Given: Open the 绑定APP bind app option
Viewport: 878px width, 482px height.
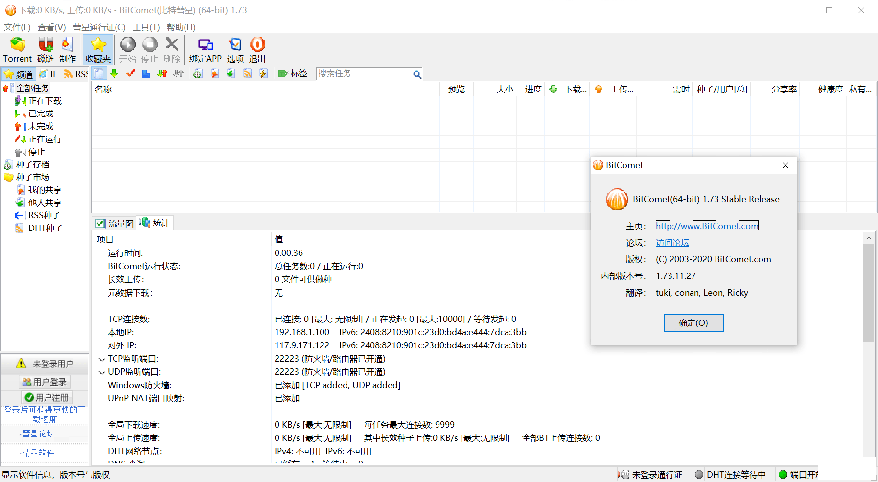Looking at the screenshot, I should tap(206, 50).
